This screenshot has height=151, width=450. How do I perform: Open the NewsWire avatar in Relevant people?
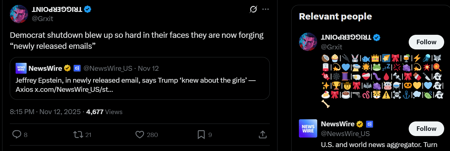coord(308,128)
